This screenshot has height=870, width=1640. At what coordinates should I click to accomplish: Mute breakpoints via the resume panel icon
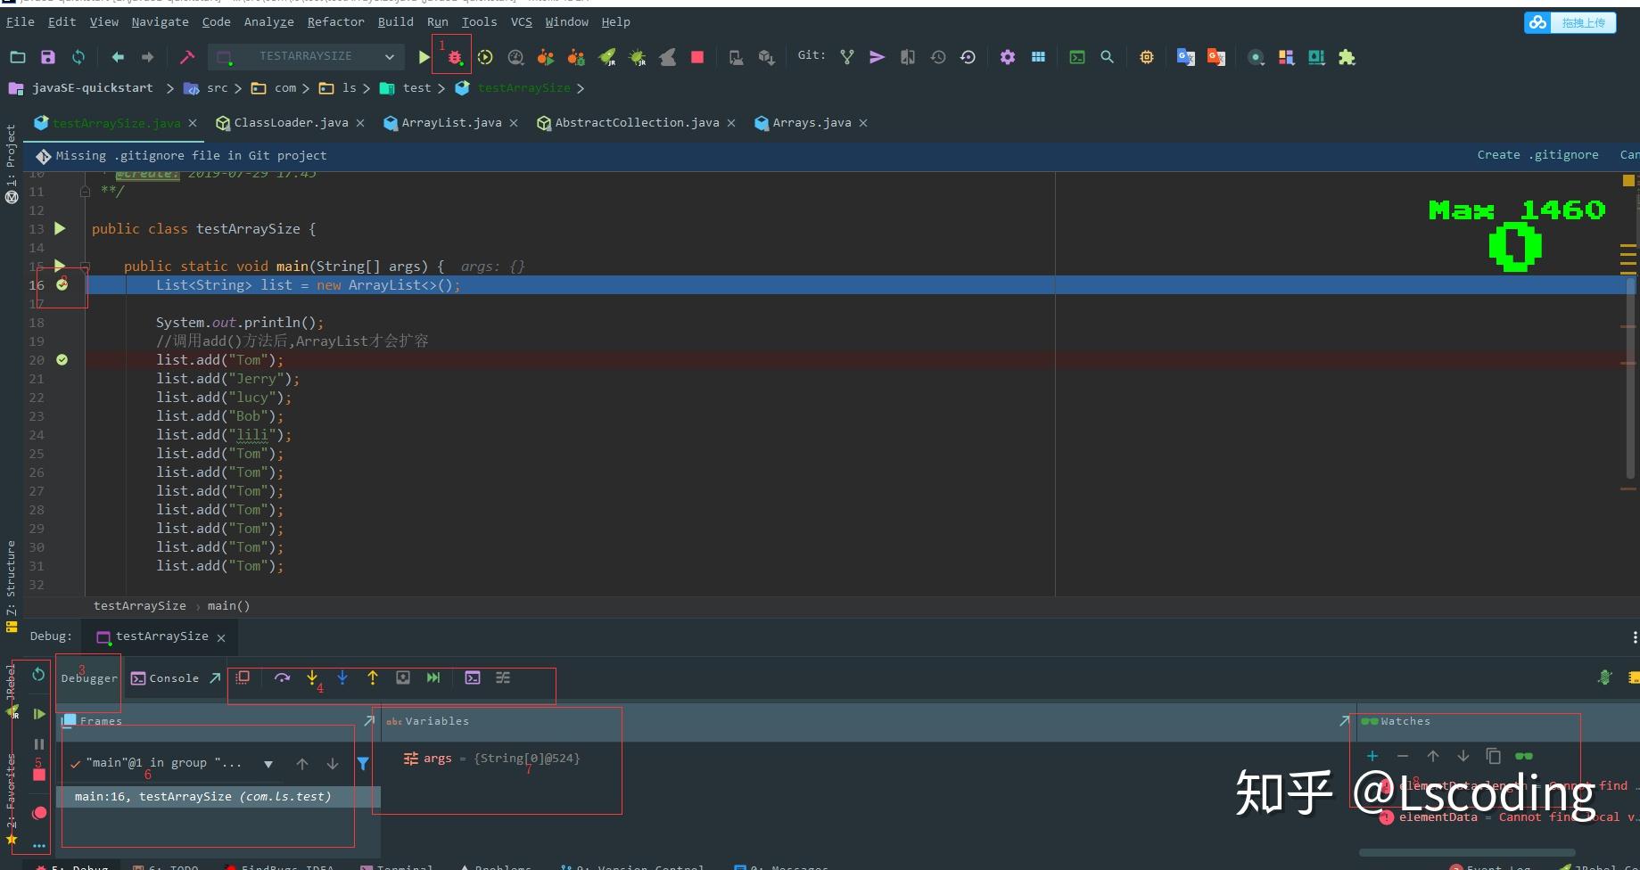point(39,812)
